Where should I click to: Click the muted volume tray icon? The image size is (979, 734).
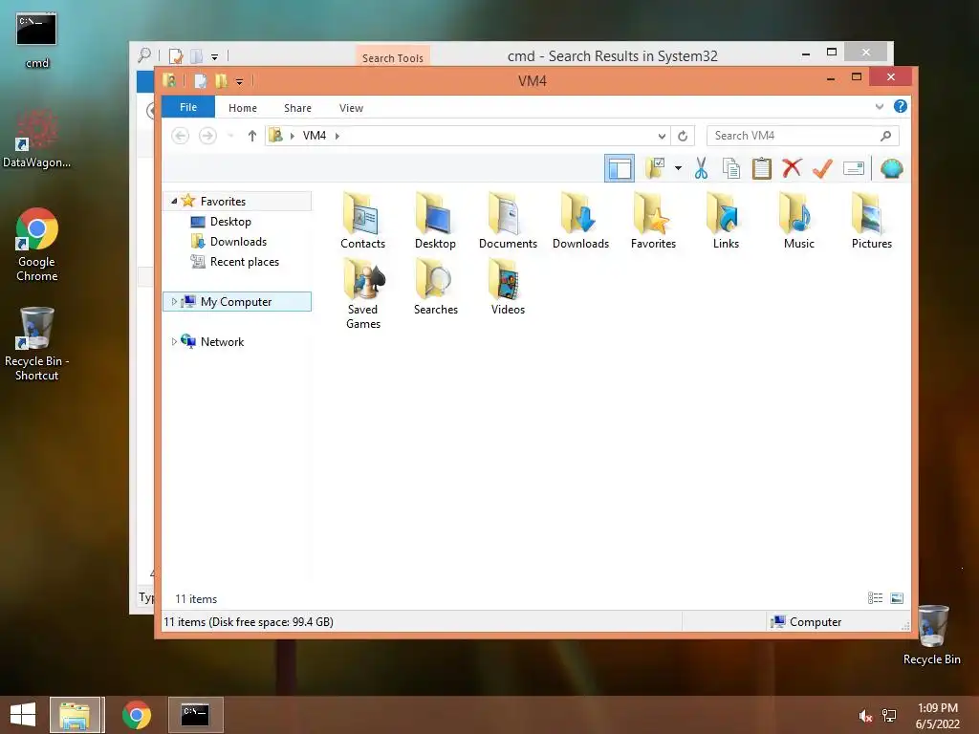pos(865,716)
